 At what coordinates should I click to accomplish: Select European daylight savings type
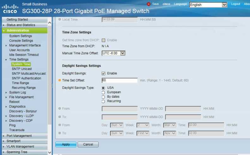[x=103, y=92]
